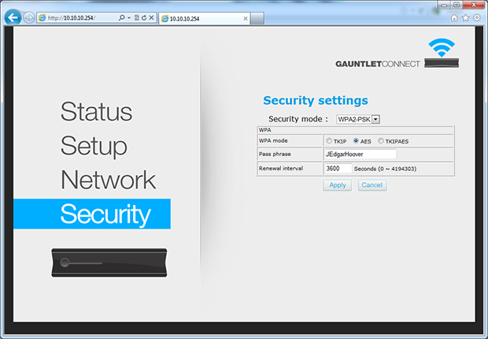
Task: Open browser Tools gear icon
Action: pyautogui.click(x=476, y=17)
